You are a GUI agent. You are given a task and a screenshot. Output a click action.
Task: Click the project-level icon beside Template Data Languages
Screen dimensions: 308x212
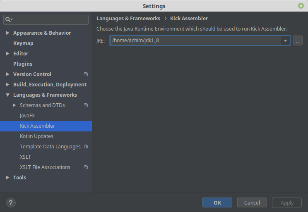tap(86, 147)
